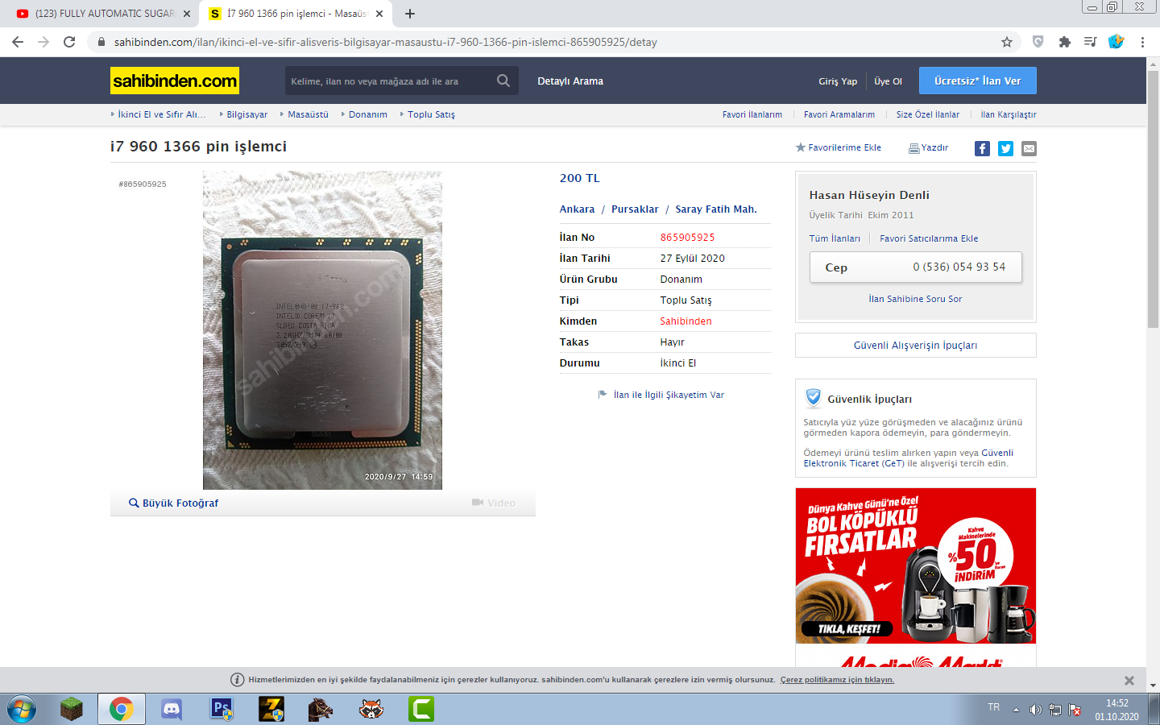Click the Favorilerime Ekle star icon
Screen dimensions: 1160x725
pos(801,147)
